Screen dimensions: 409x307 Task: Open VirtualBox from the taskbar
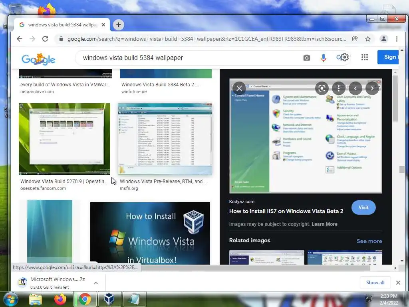[x=109, y=299]
